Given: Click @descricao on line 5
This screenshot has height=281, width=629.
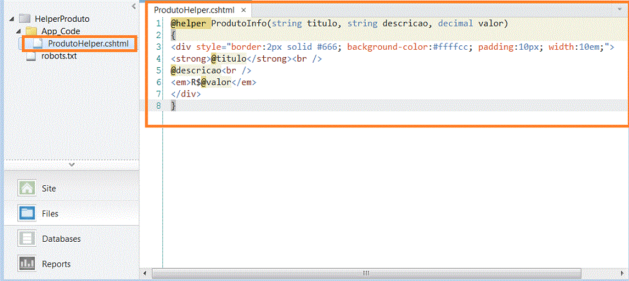Looking at the screenshot, I should pyautogui.click(x=196, y=70).
